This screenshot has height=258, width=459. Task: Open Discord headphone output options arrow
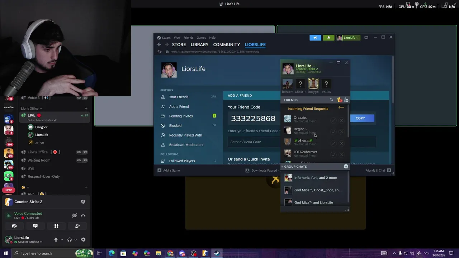(x=75, y=240)
